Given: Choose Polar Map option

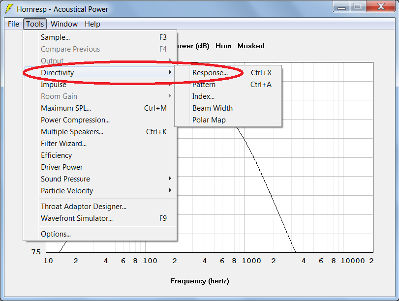Looking at the screenshot, I should coord(228,120).
